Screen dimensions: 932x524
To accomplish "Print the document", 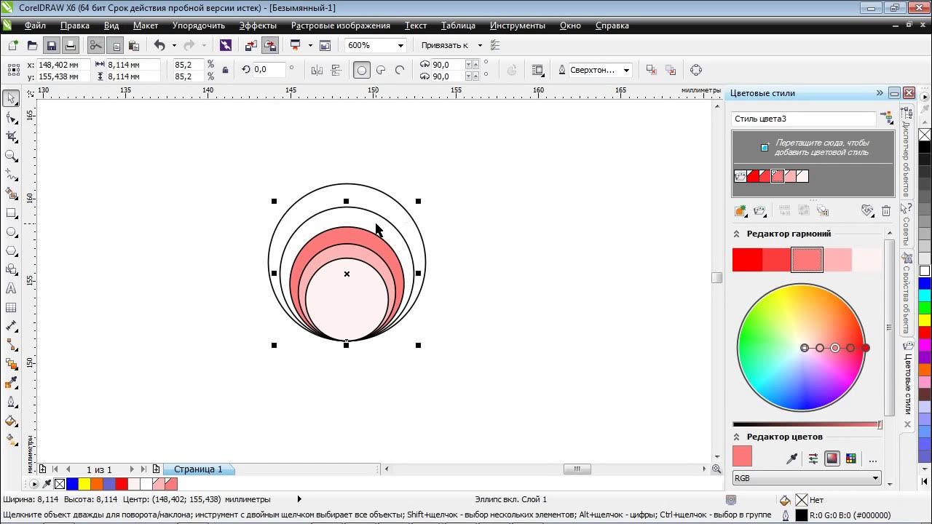I will pyautogui.click(x=70, y=45).
